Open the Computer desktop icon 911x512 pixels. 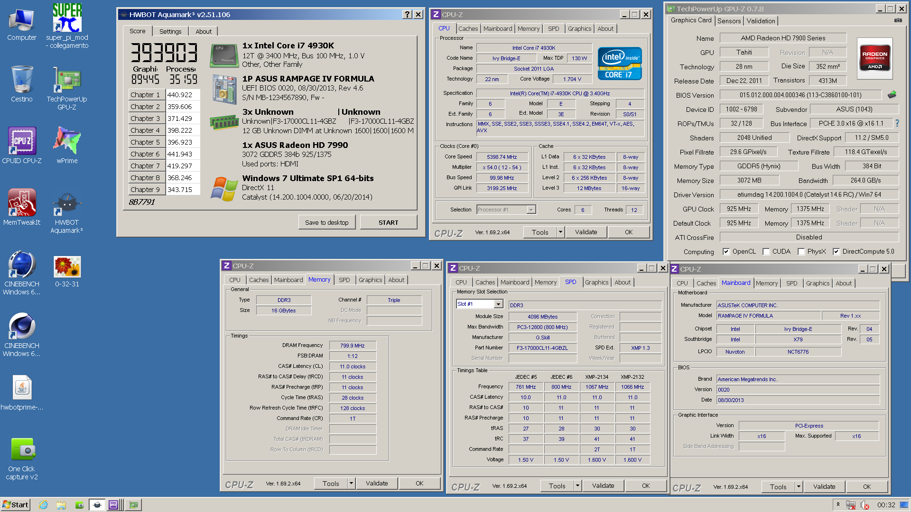(x=21, y=25)
